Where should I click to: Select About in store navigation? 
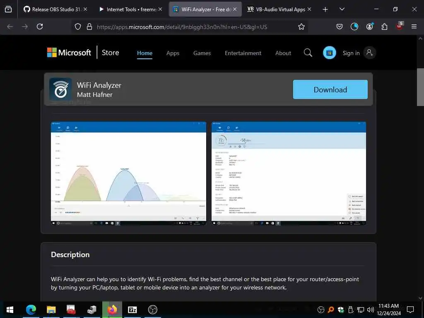coord(283,53)
